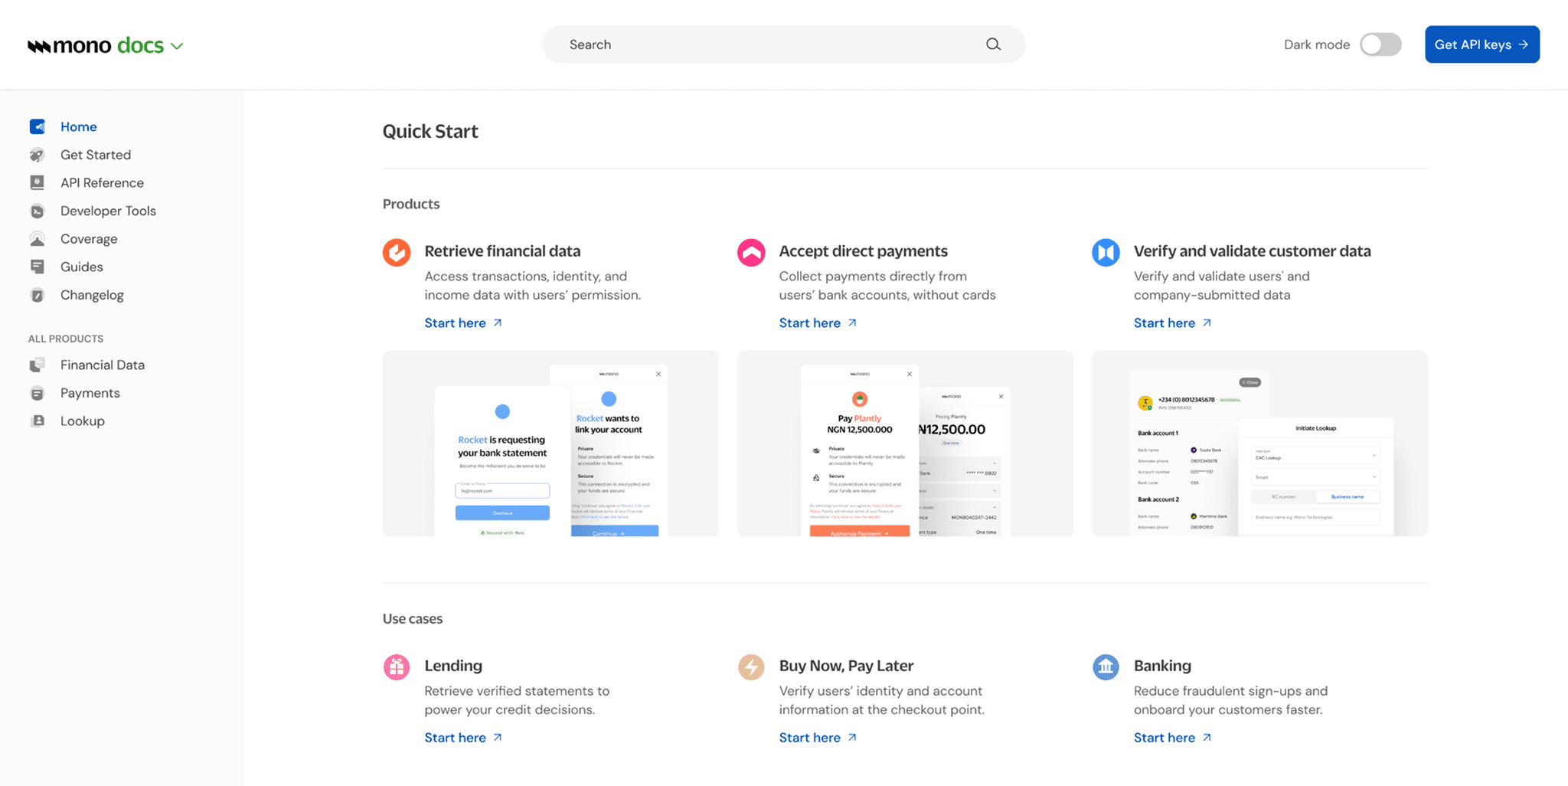Screen dimensions: 1568x786
Task: Select the Home icon in the sidebar
Action: click(37, 126)
